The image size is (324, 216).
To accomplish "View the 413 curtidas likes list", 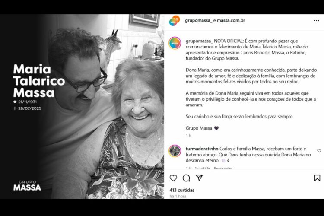I will (182, 190).
